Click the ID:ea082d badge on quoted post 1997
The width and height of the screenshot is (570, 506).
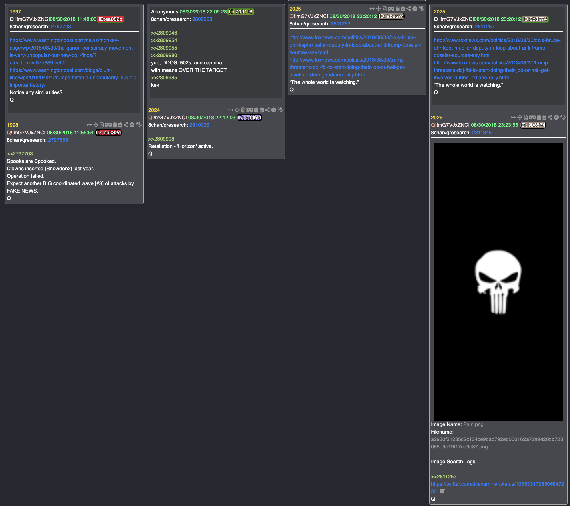click(110, 19)
